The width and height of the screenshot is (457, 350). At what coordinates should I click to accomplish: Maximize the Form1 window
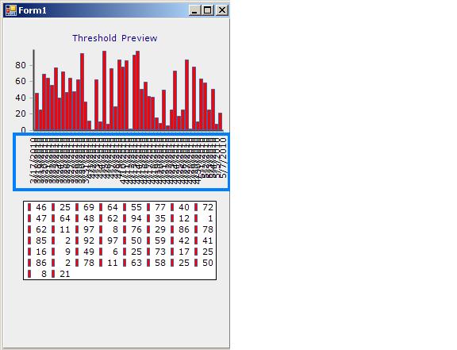click(x=208, y=10)
